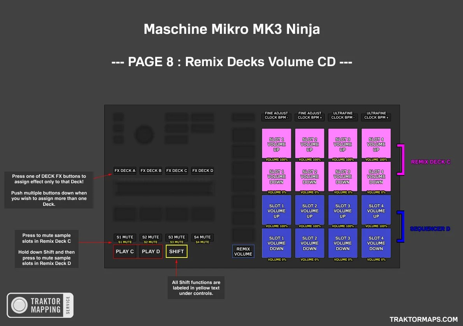Screen dimensions: 463x326
Task: Hit the SLOT 1 VOLUME DOWN blue pad
Action: click(x=276, y=243)
